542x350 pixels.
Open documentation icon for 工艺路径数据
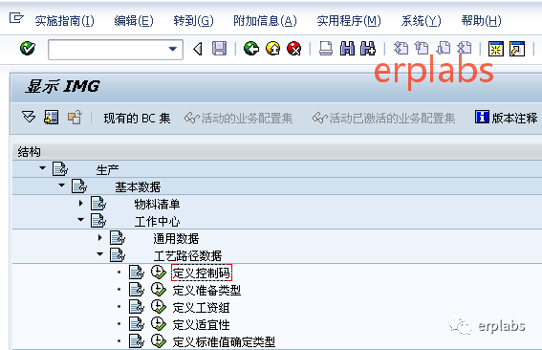coord(118,255)
